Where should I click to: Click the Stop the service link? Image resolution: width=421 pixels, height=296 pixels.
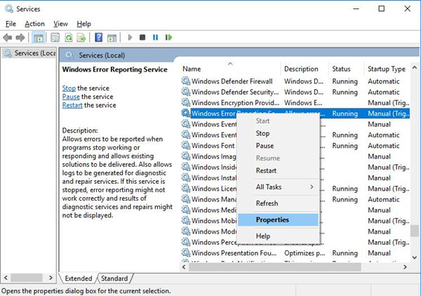pyautogui.click(x=69, y=88)
